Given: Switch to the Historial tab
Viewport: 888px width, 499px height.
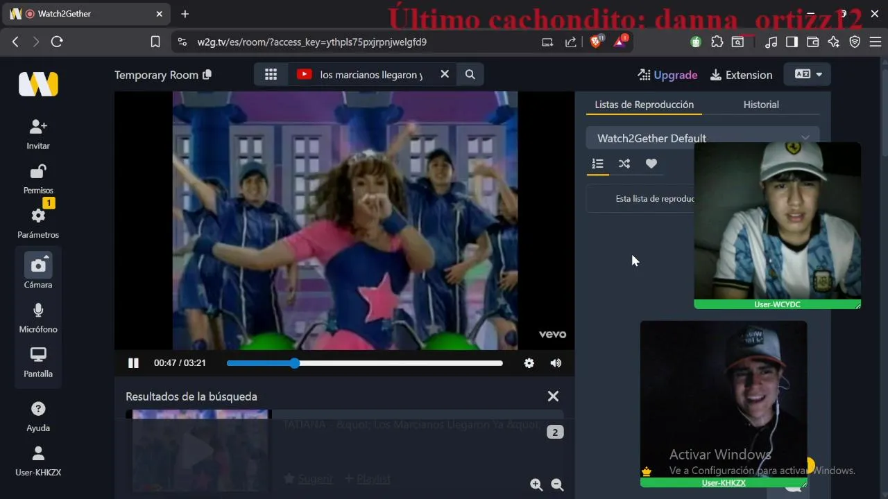Looking at the screenshot, I should tap(761, 105).
